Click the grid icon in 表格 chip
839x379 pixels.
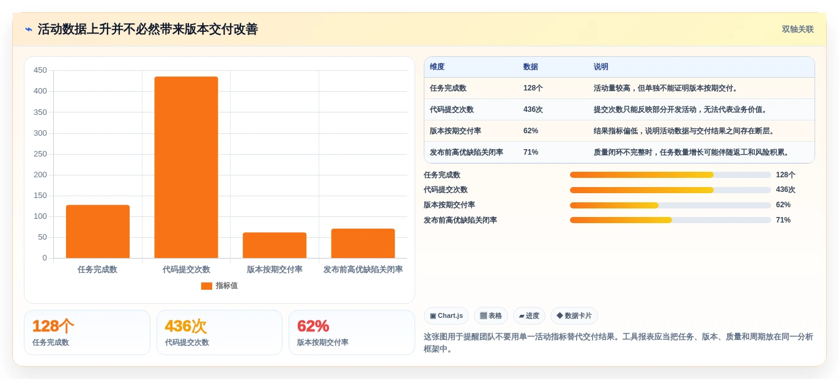[x=483, y=316]
